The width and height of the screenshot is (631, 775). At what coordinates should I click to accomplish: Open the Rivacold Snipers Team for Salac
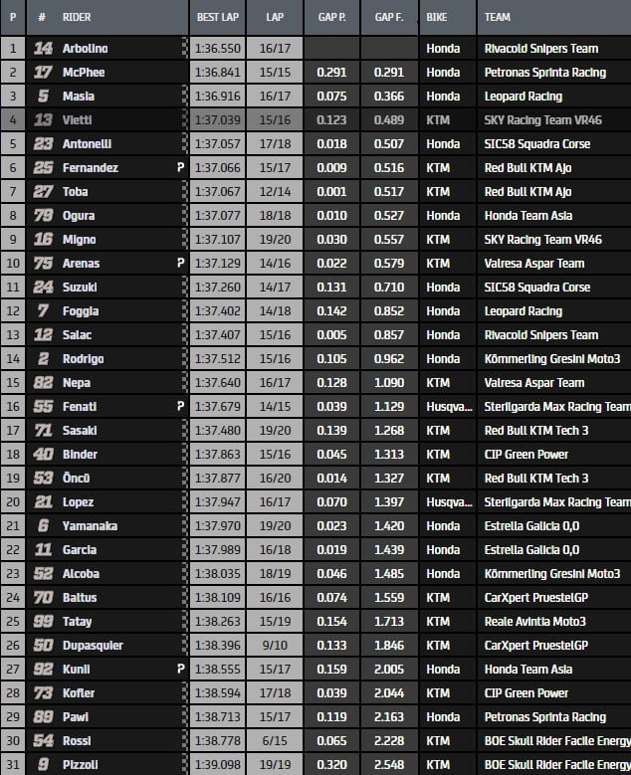[x=540, y=335]
